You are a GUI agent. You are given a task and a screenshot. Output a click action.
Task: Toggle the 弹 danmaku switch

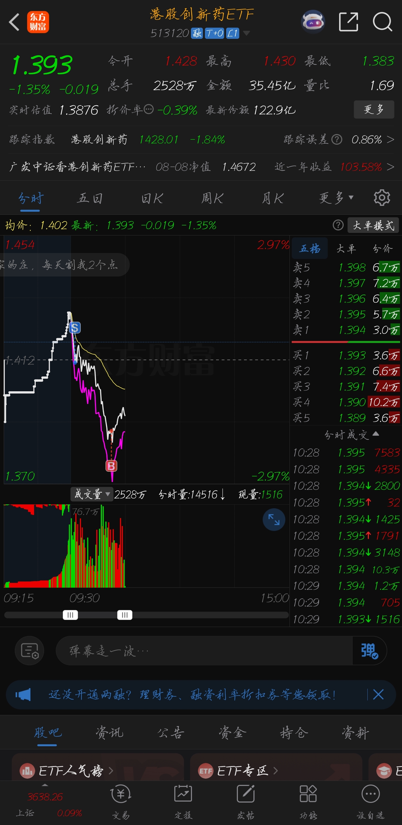tap(369, 651)
